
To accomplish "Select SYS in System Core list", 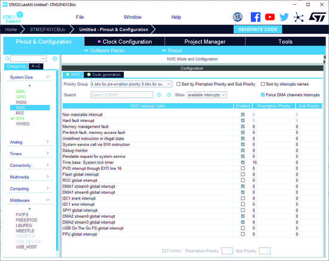I will pos(20,118).
